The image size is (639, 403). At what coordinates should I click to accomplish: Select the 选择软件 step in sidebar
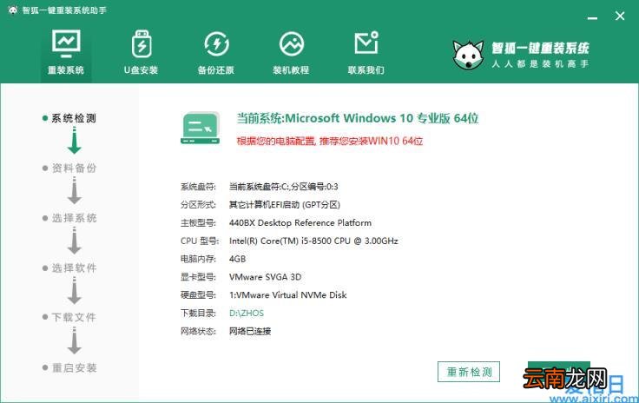click(x=69, y=268)
